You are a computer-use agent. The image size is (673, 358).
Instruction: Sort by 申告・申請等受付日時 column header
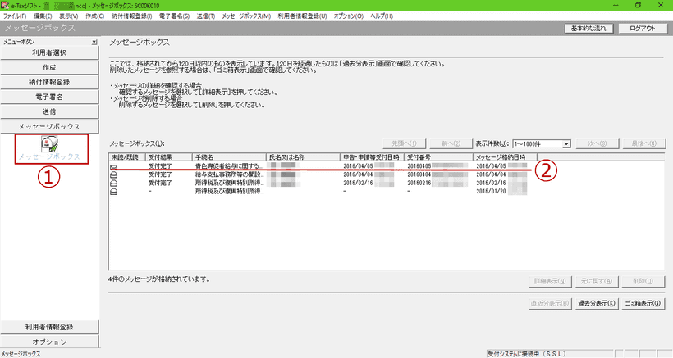tap(372, 157)
